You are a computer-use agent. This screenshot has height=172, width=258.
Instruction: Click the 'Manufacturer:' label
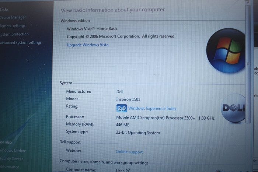click(79, 91)
